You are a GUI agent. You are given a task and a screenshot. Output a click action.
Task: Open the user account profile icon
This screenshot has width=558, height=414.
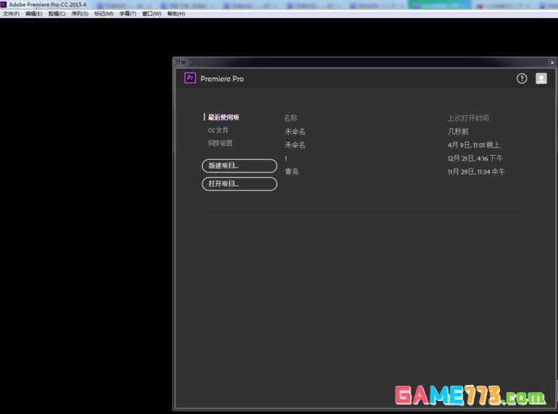pos(541,79)
